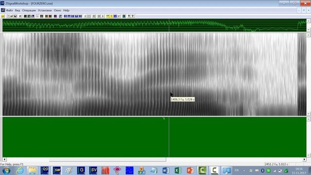Click the tooltip reading '1406.3 Гц 1.028 с'
This screenshot has height=175, width=311.
[183, 99]
